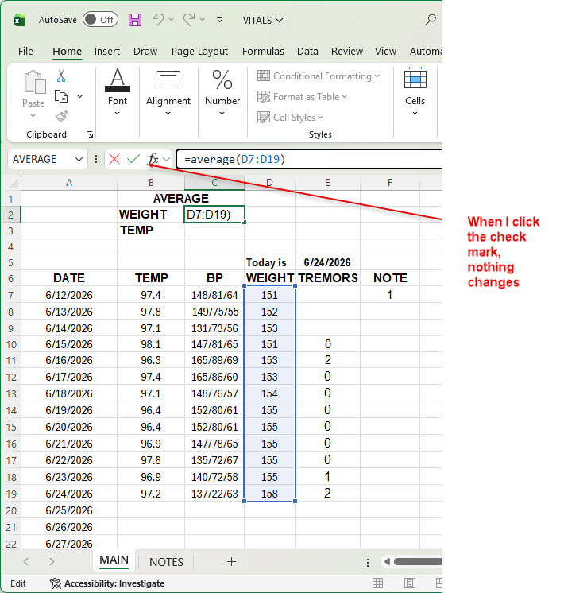Select the row 7 header
This screenshot has width=564, height=593.
click(x=10, y=295)
